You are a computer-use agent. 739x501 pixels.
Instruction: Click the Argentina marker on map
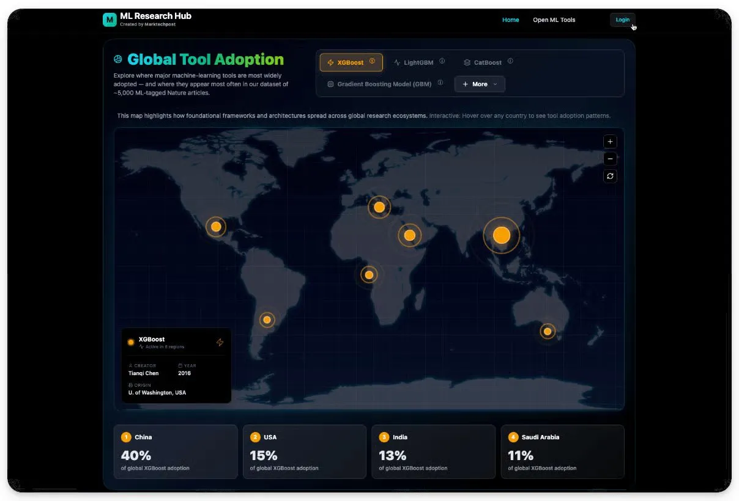pyautogui.click(x=267, y=320)
